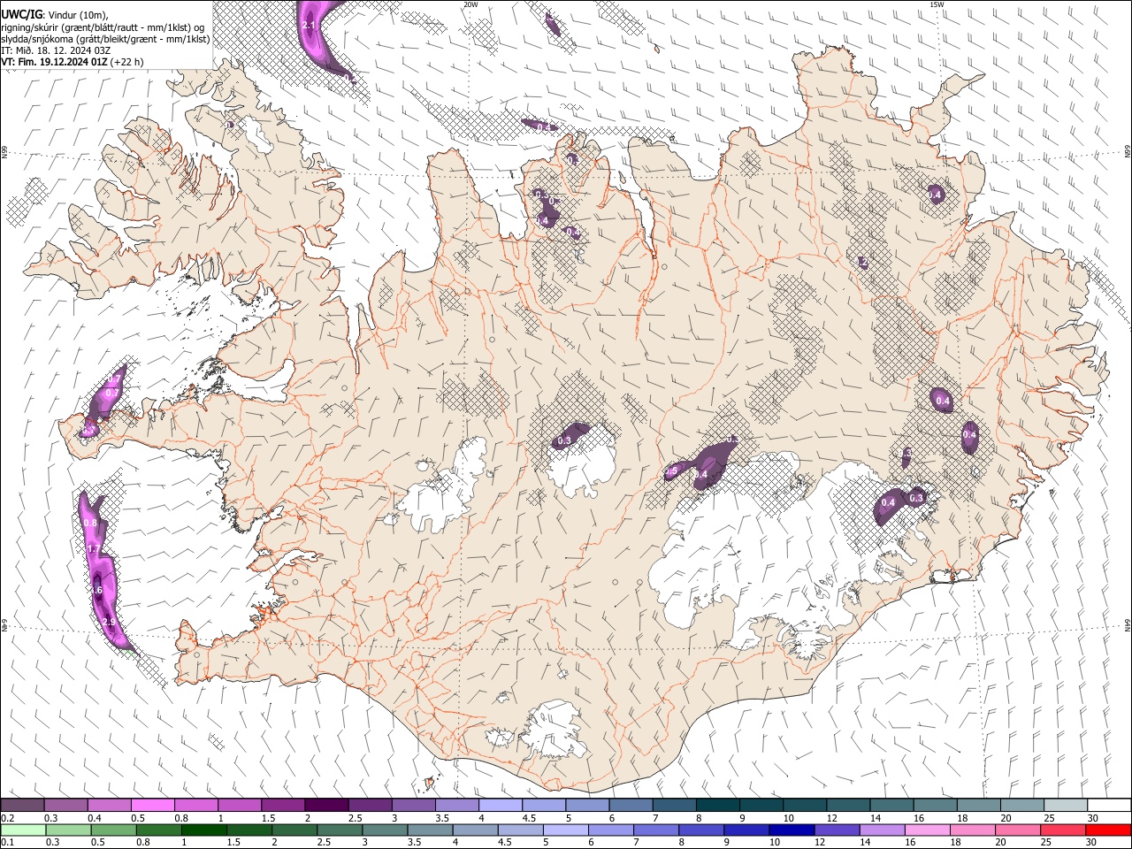The width and height of the screenshot is (1132, 849).
Task: Click the '0.2' label in upper legend row
Action: click(7, 818)
